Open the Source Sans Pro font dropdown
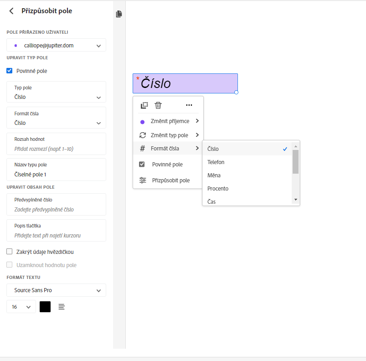The height and width of the screenshot is (361, 366). click(x=57, y=290)
